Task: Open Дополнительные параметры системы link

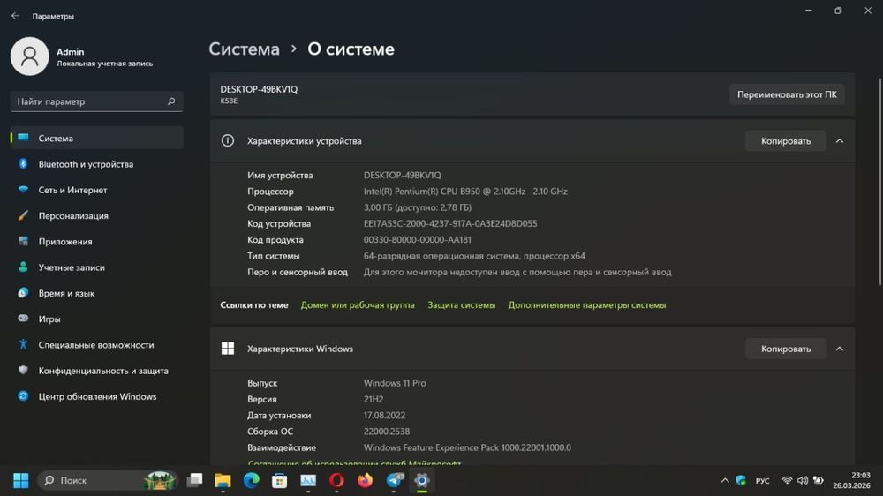Action: click(x=587, y=304)
